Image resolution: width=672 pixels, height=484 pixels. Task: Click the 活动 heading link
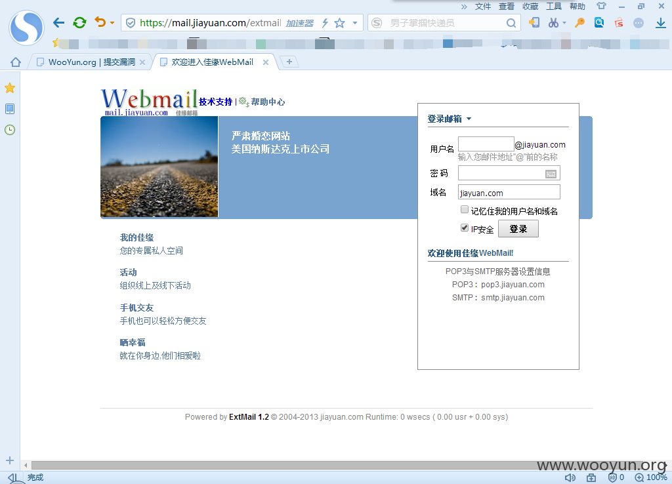(x=128, y=272)
